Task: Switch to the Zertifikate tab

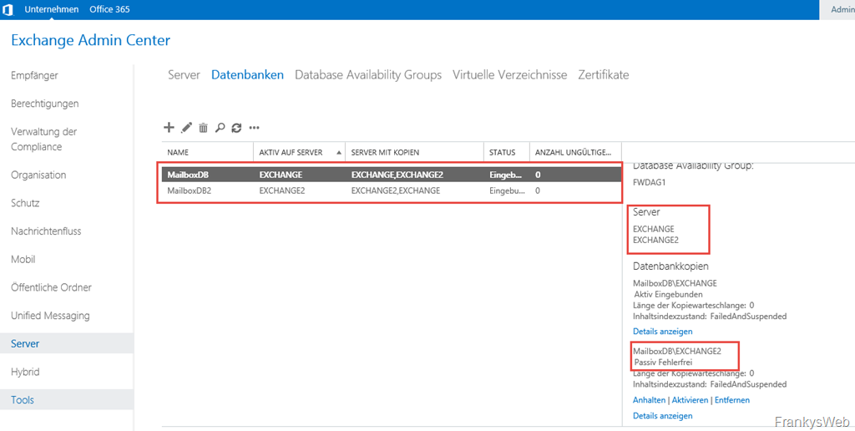Action: 603,75
